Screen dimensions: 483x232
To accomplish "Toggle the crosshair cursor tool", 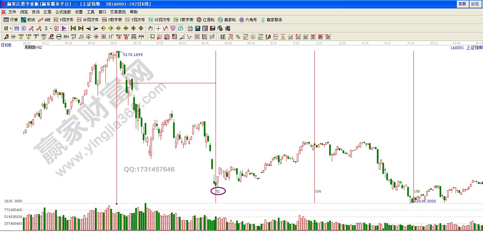I will coord(158,28).
